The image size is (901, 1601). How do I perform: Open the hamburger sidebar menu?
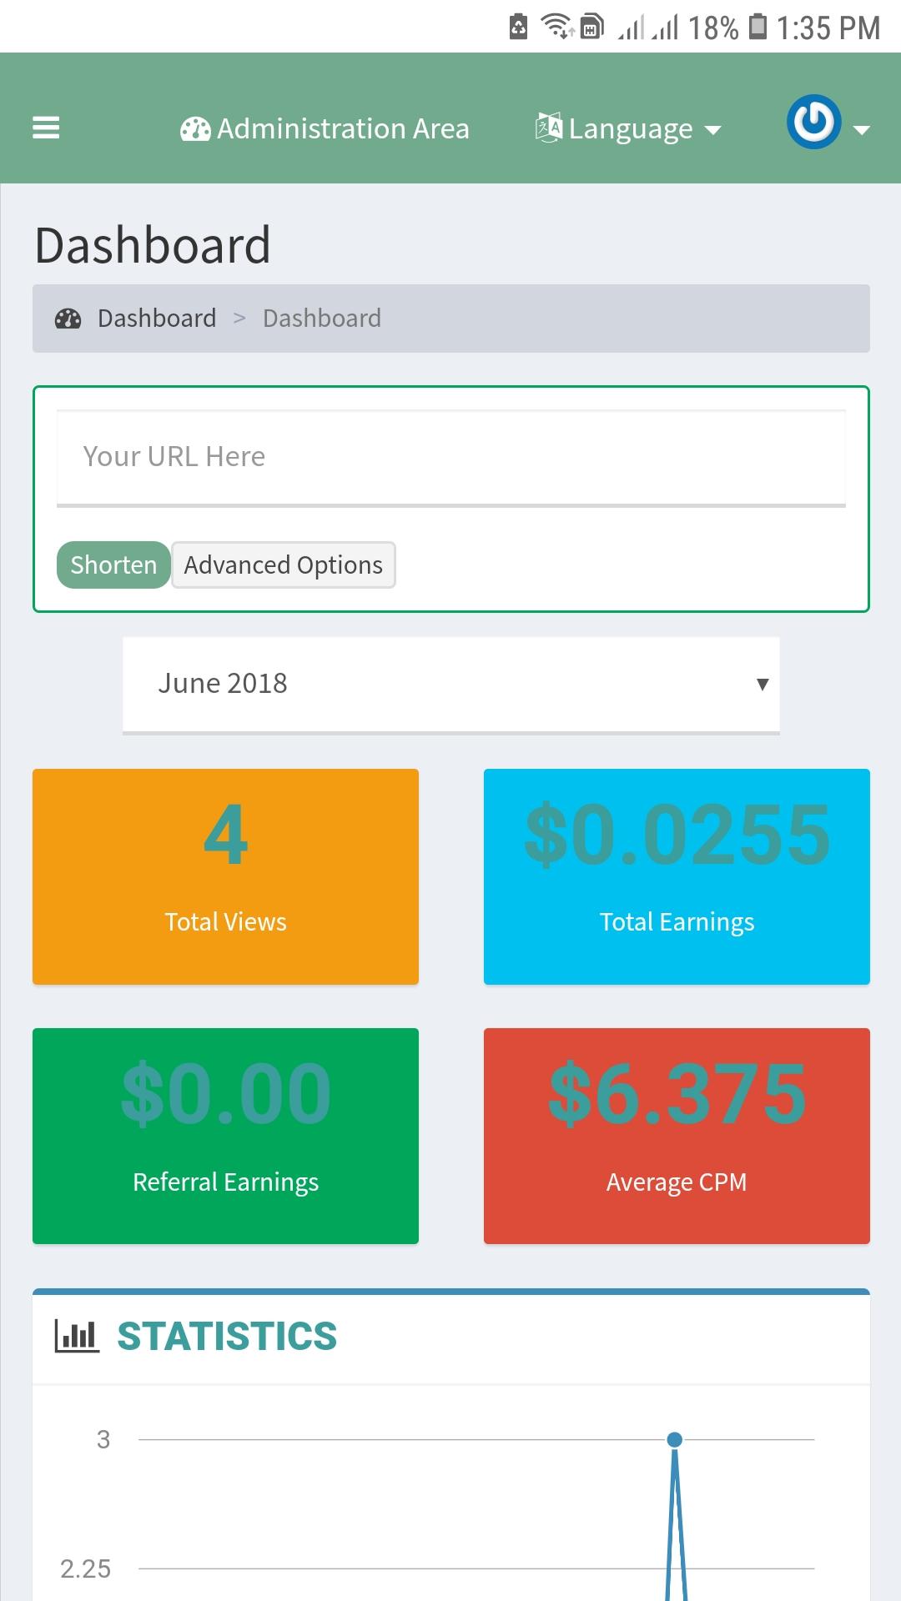coord(46,128)
